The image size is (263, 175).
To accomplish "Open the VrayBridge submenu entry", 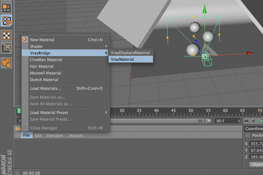I will (x=65, y=53).
